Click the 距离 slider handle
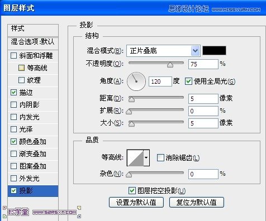 (x=131, y=99)
